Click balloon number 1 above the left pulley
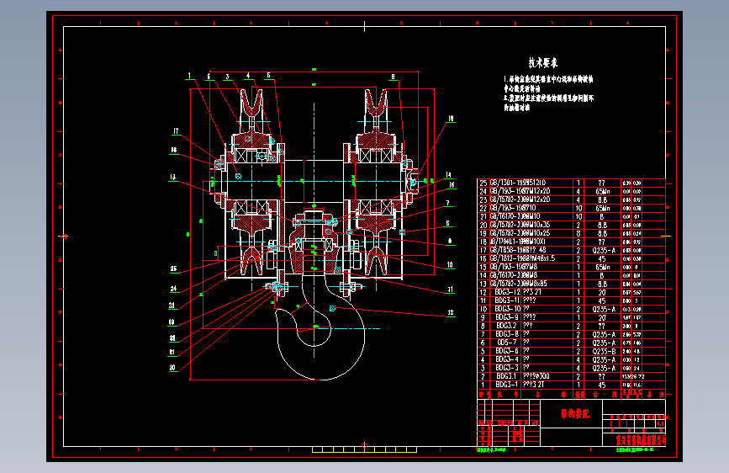 coord(189,76)
